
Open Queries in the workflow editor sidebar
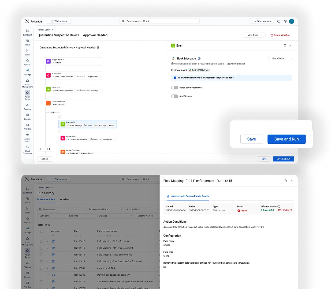pyautogui.click(x=27, y=62)
